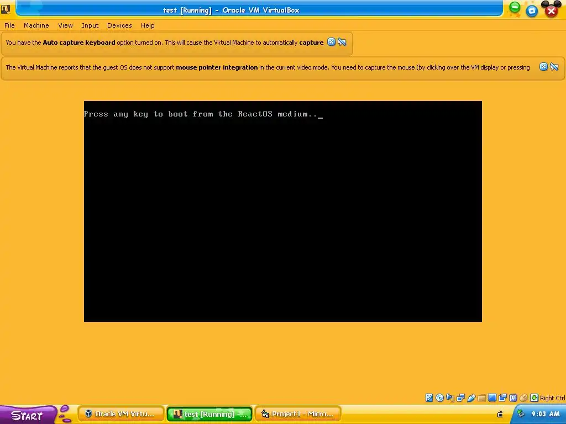Viewport: 566px width, 424px height.
Task: Click the green keyboard capture arrow icon
Action: click(534, 397)
